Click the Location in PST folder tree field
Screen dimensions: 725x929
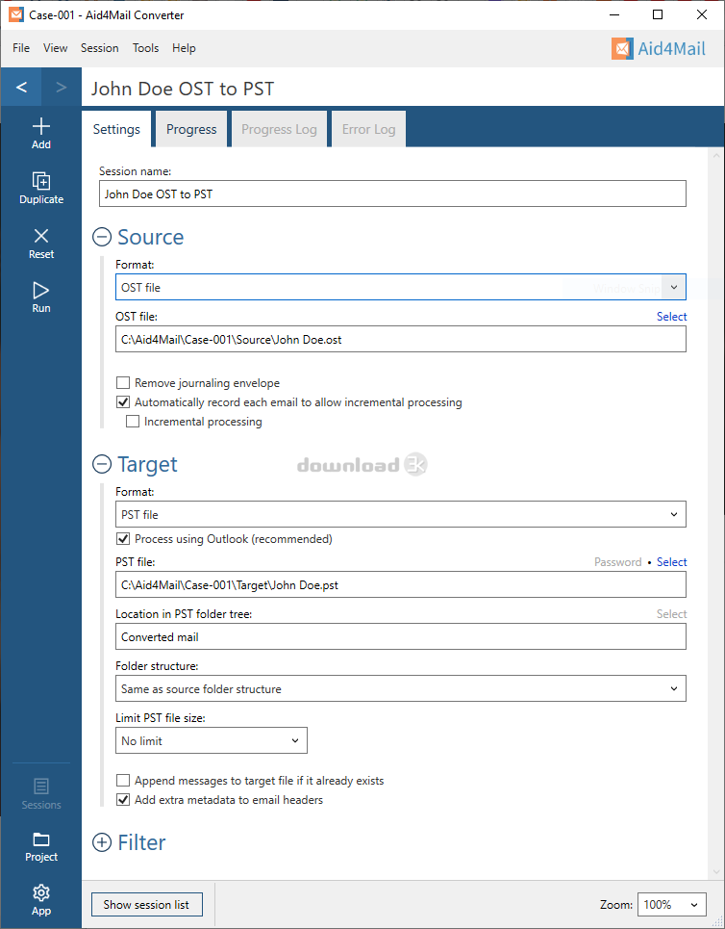(401, 637)
